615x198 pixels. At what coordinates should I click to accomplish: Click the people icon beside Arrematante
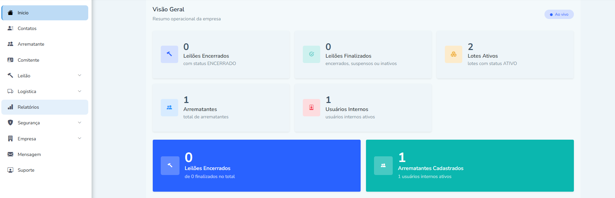click(x=10, y=44)
